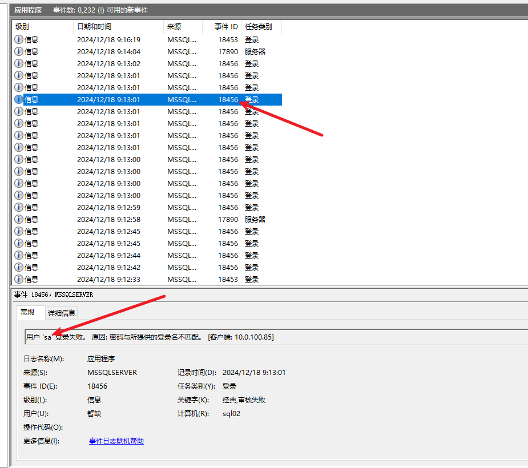Click the 任务类别 column header

pos(261,27)
